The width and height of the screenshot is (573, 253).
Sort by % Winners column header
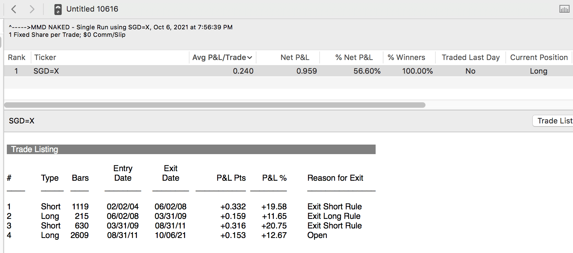coord(406,58)
